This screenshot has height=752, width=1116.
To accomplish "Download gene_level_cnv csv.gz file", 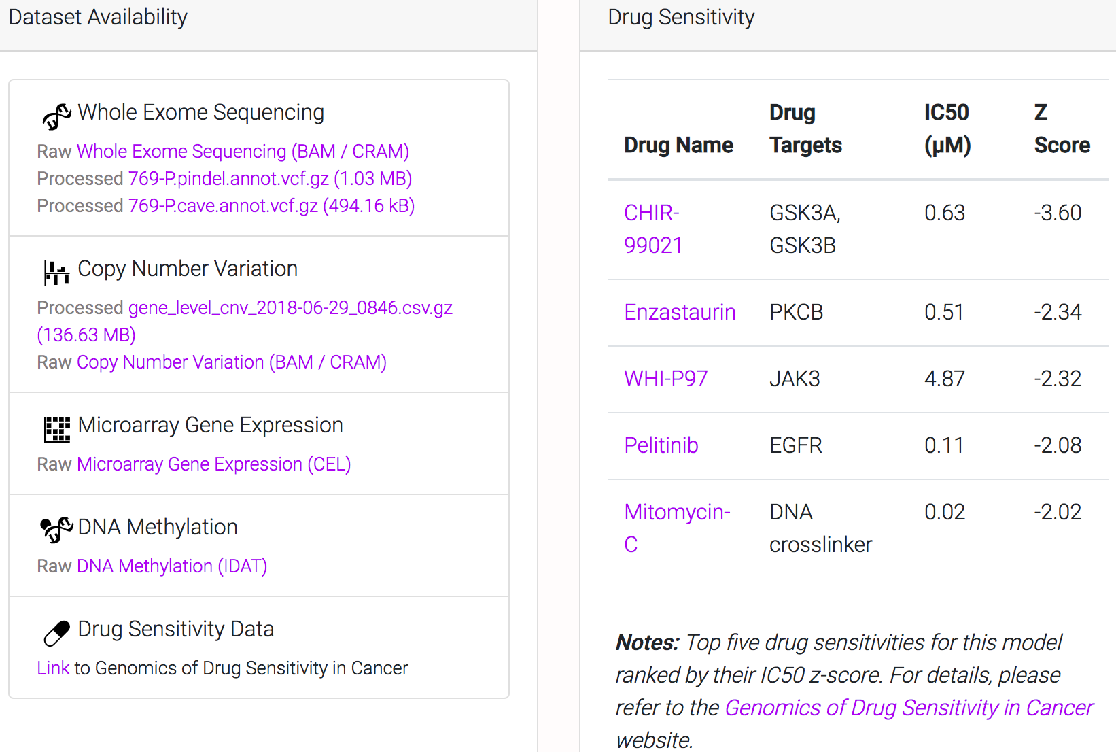I will pos(290,308).
